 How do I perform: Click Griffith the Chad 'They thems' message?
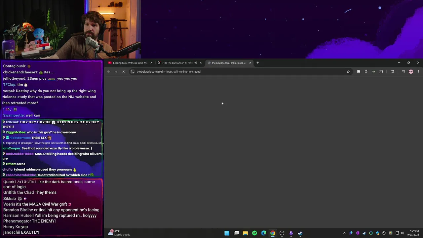(x=30, y=192)
